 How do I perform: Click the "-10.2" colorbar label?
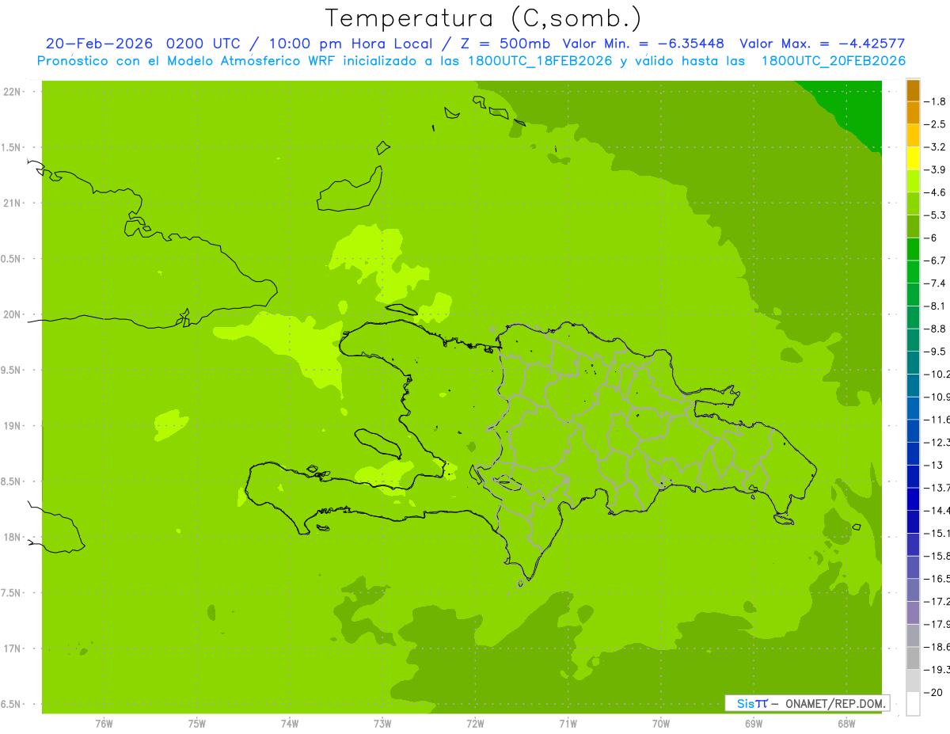pyautogui.click(x=937, y=374)
